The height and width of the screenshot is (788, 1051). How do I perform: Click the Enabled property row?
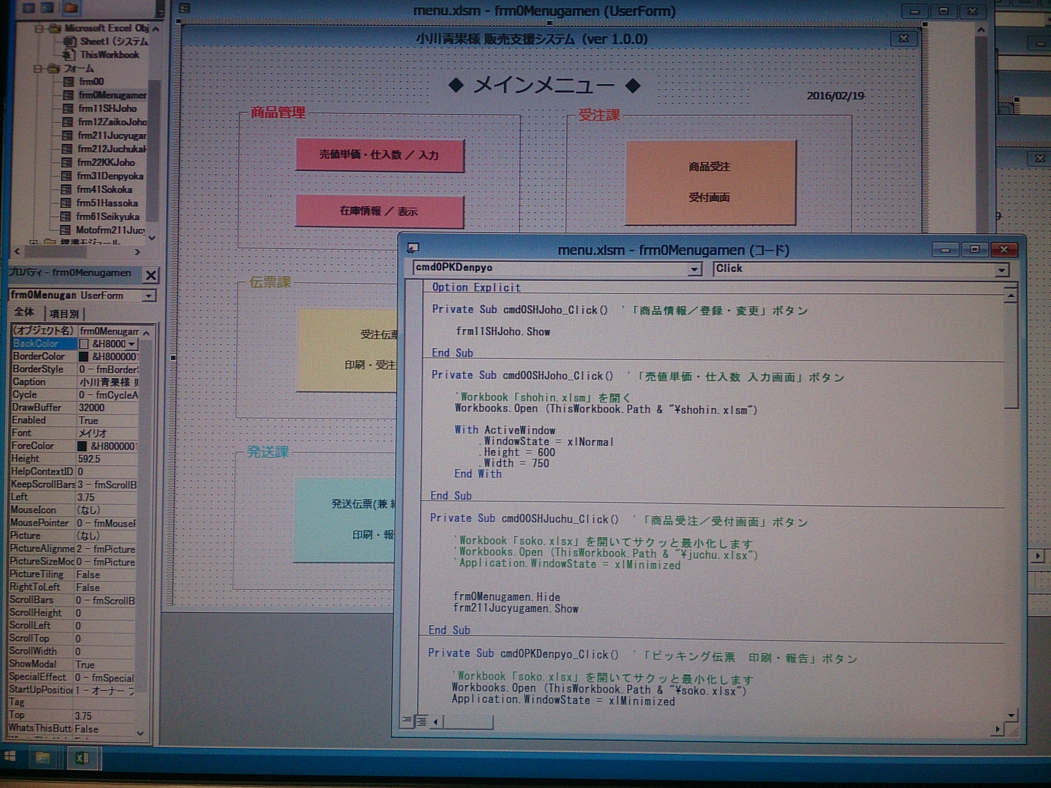click(x=75, y=420)
